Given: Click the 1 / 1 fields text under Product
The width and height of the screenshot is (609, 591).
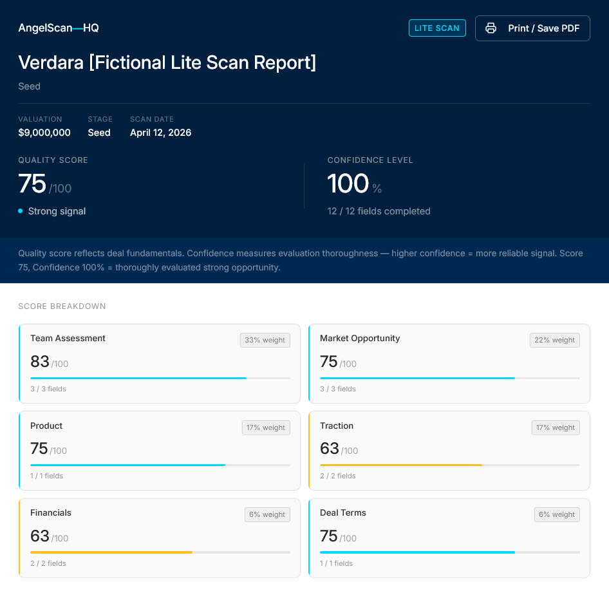Looking at the screenshot, I should pos(46,476).
